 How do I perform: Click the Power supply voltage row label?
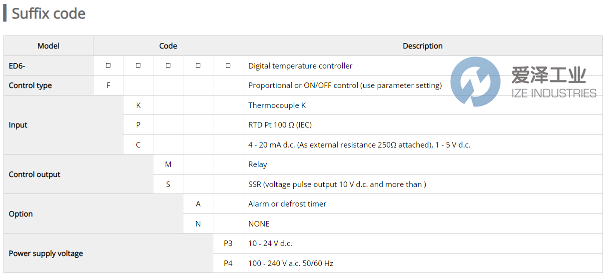(45, 253)
